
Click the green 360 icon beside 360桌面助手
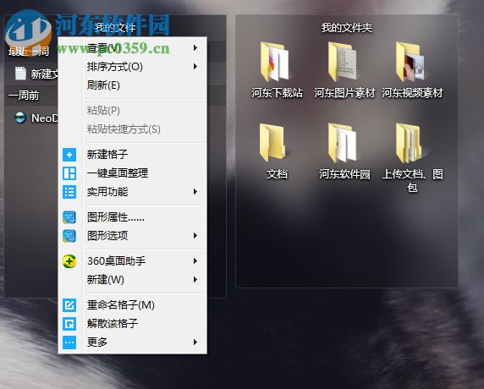pos(69,261)
